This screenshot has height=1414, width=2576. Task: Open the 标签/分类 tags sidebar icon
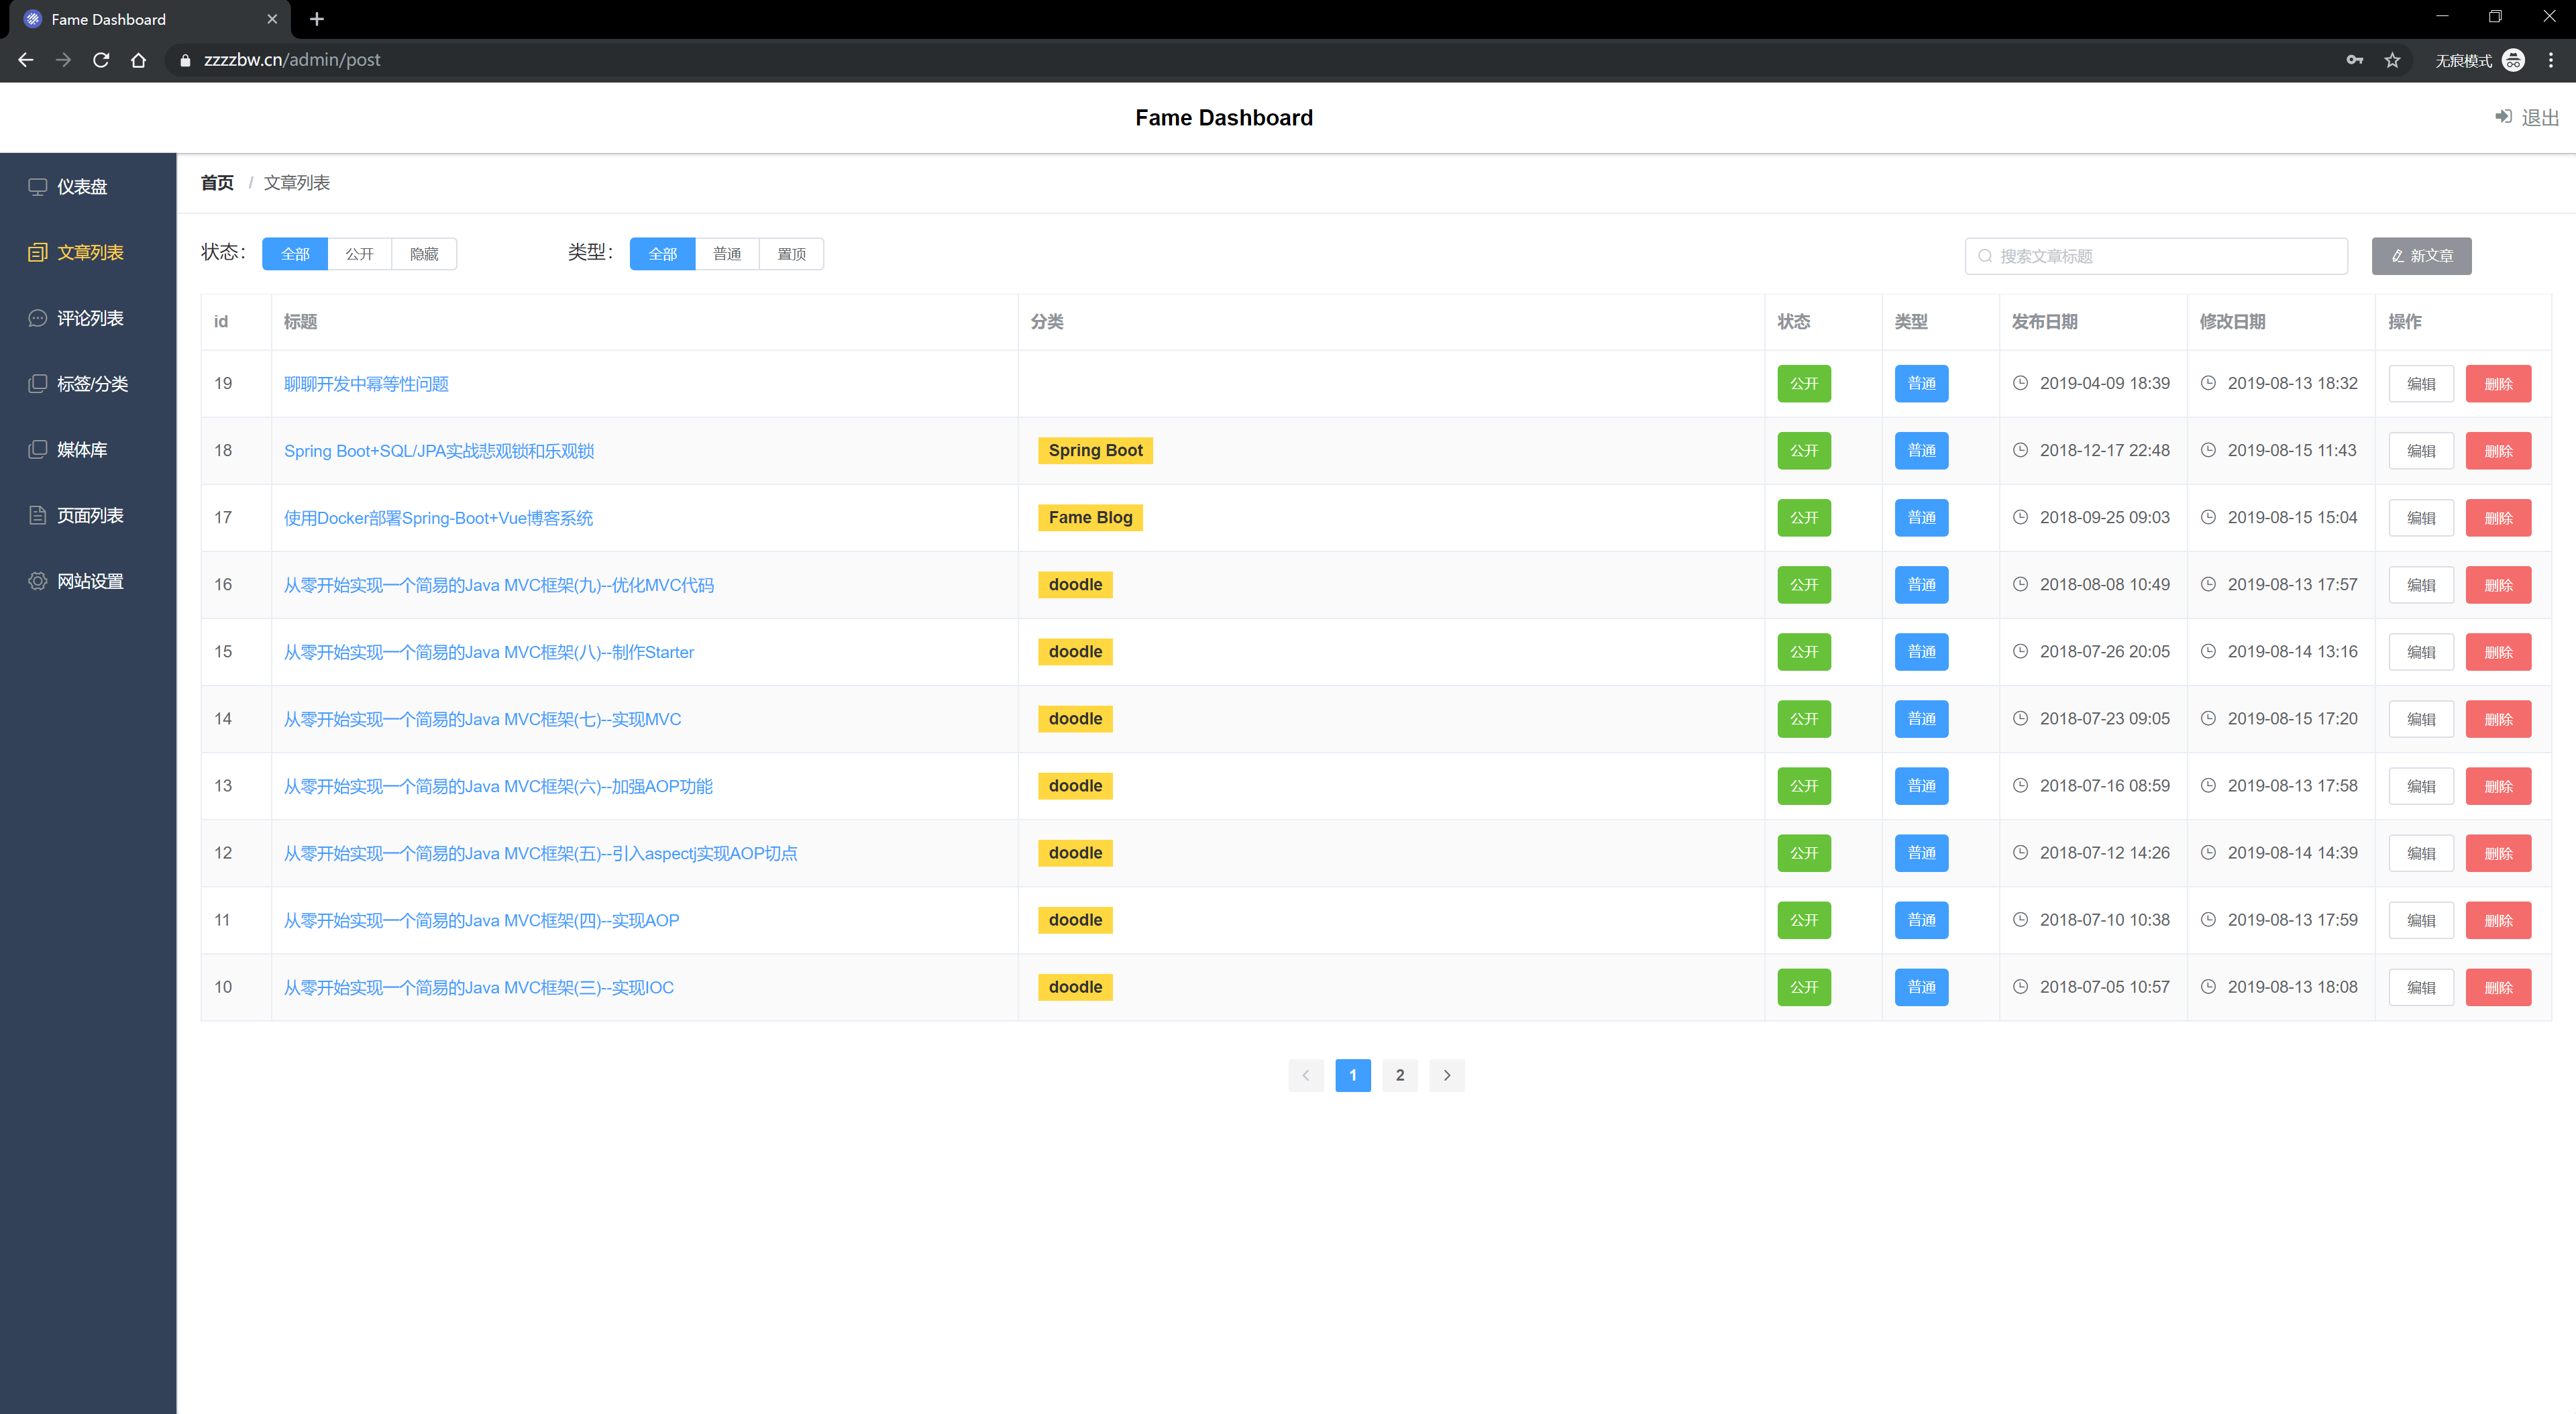coord(37,384)
